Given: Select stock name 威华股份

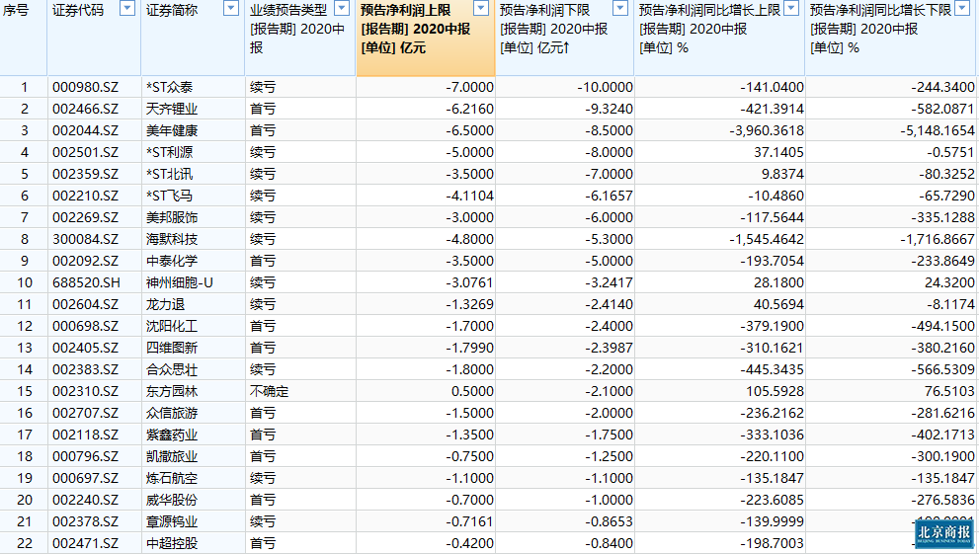Looking at the screenshot, I should (x=172, y=500).
